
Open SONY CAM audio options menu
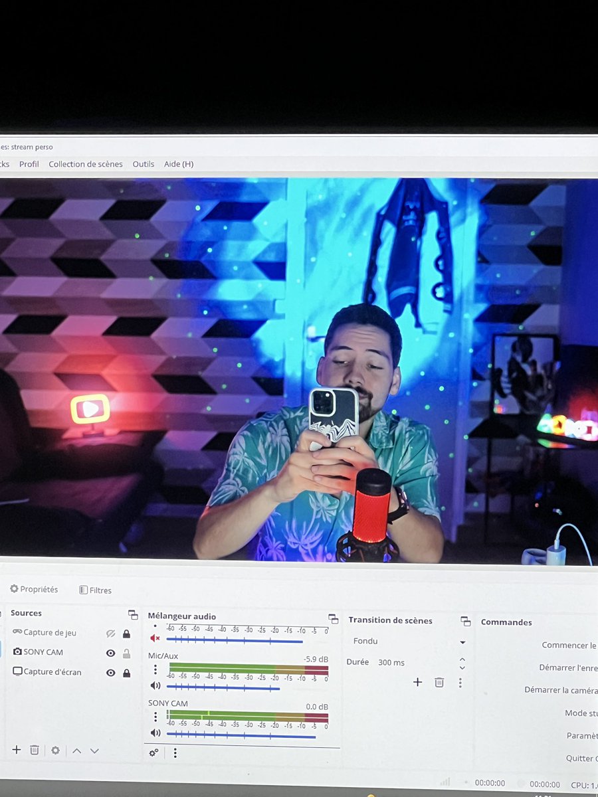[155, 717]
